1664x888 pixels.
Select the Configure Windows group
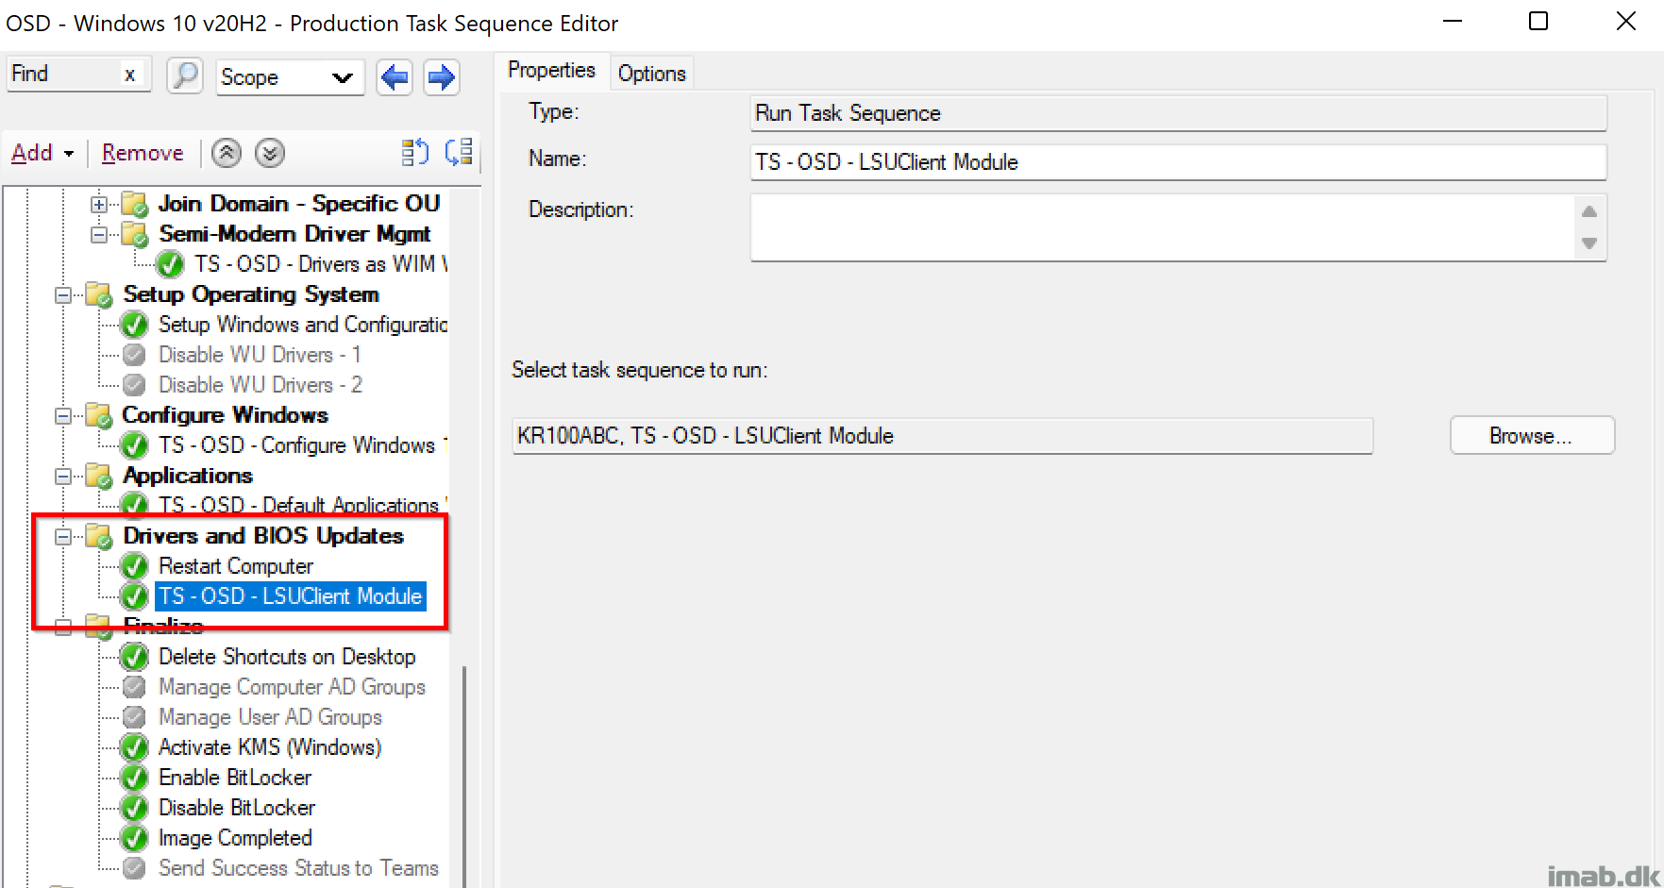click(x=226, y=415)
